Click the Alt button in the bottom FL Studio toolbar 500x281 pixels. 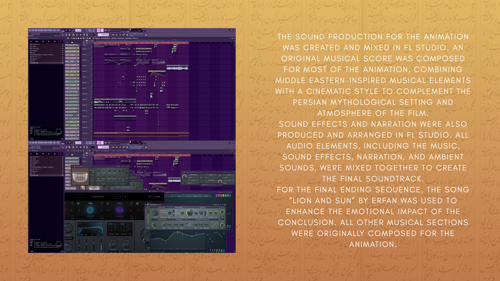tap(120, 147)
